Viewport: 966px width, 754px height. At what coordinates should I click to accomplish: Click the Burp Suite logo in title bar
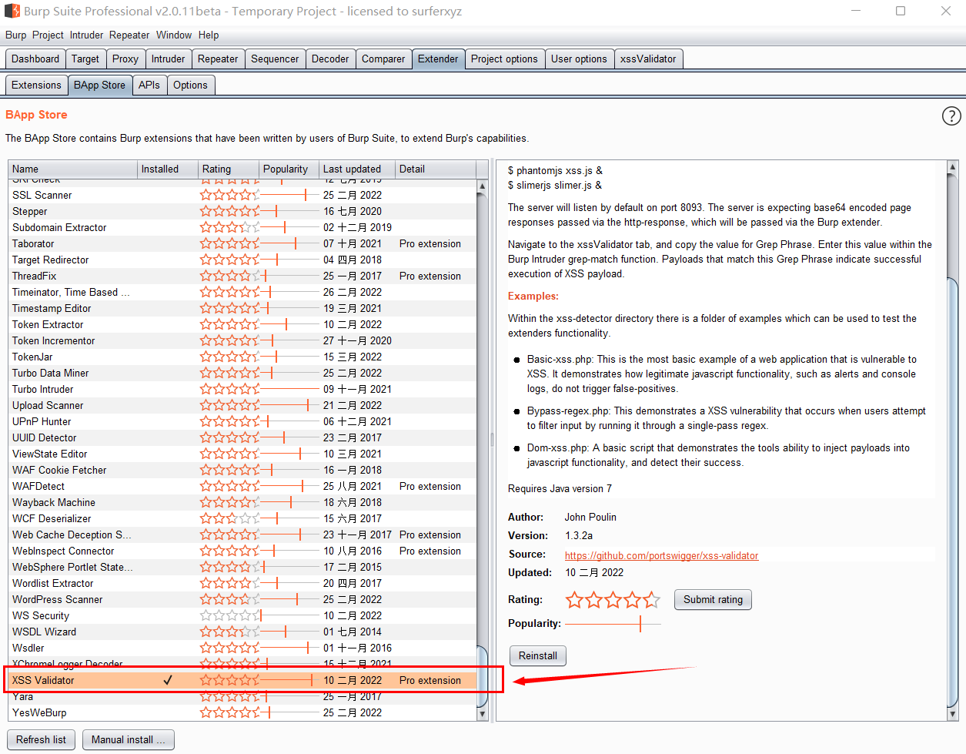[x=12, y=12]
